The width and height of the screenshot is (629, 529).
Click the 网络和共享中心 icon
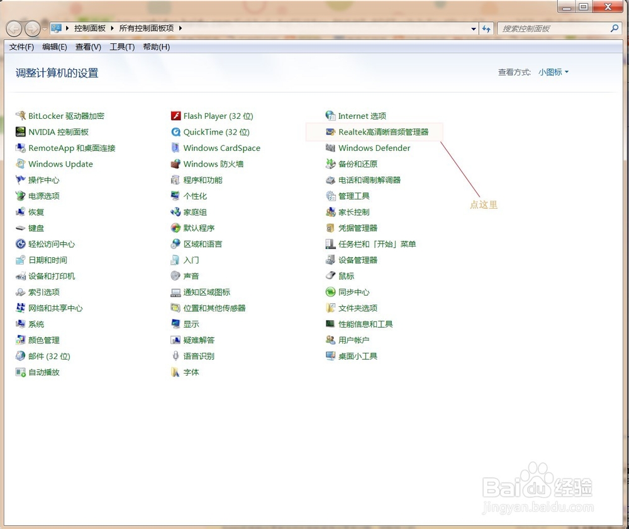click(21, 308)
